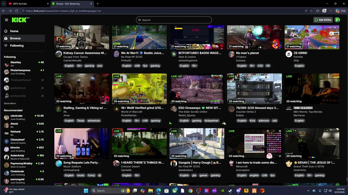
Task: Open PirateHempress's followed channel
Action: 24,72
